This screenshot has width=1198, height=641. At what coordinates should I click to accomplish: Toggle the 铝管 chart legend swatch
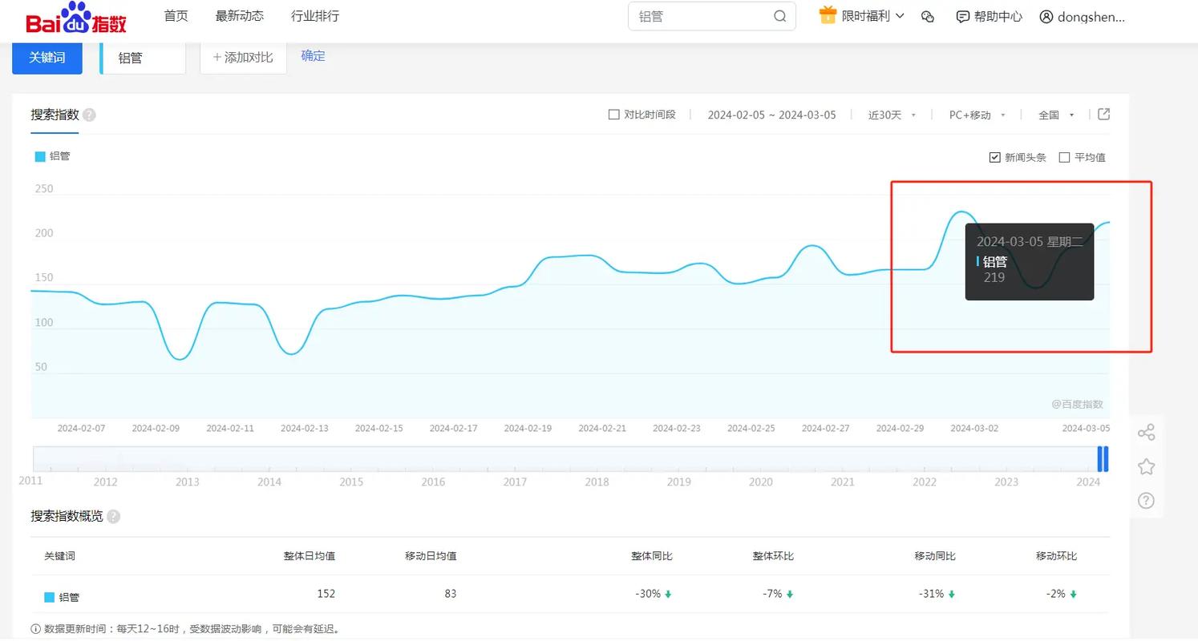[x=40, y=156]
